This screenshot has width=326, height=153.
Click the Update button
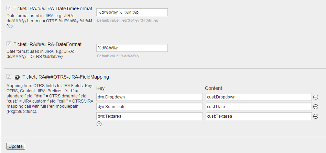pos(15,146)
